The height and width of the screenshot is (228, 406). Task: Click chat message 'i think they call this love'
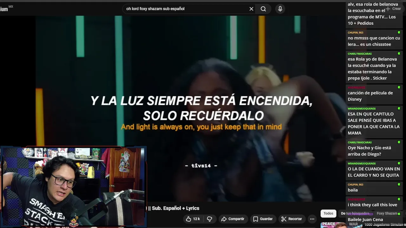coord(372,205)
